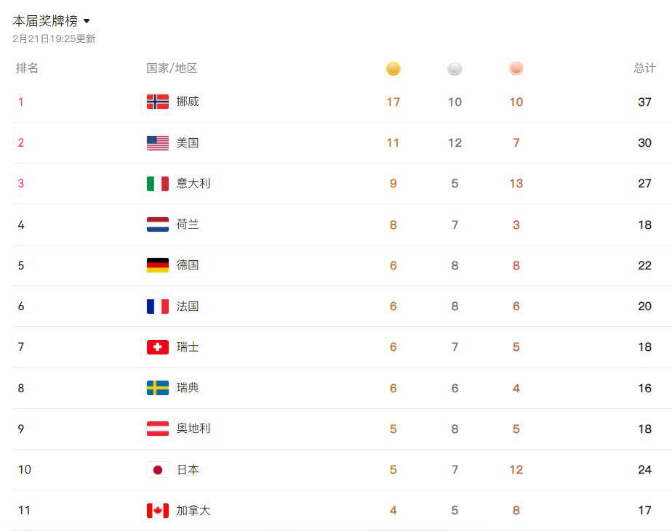Click the 排名 column header

[28, 68]
